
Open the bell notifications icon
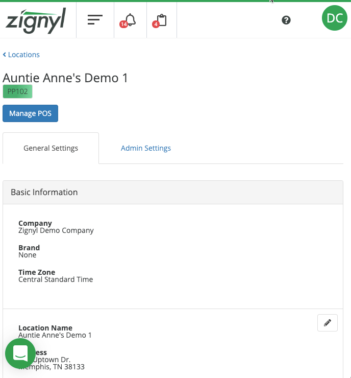[x=130, y=20]
